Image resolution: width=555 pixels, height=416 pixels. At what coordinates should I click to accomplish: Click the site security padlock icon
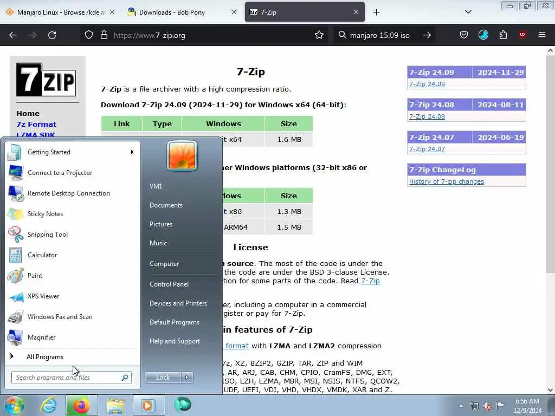(x=104, y=35)
